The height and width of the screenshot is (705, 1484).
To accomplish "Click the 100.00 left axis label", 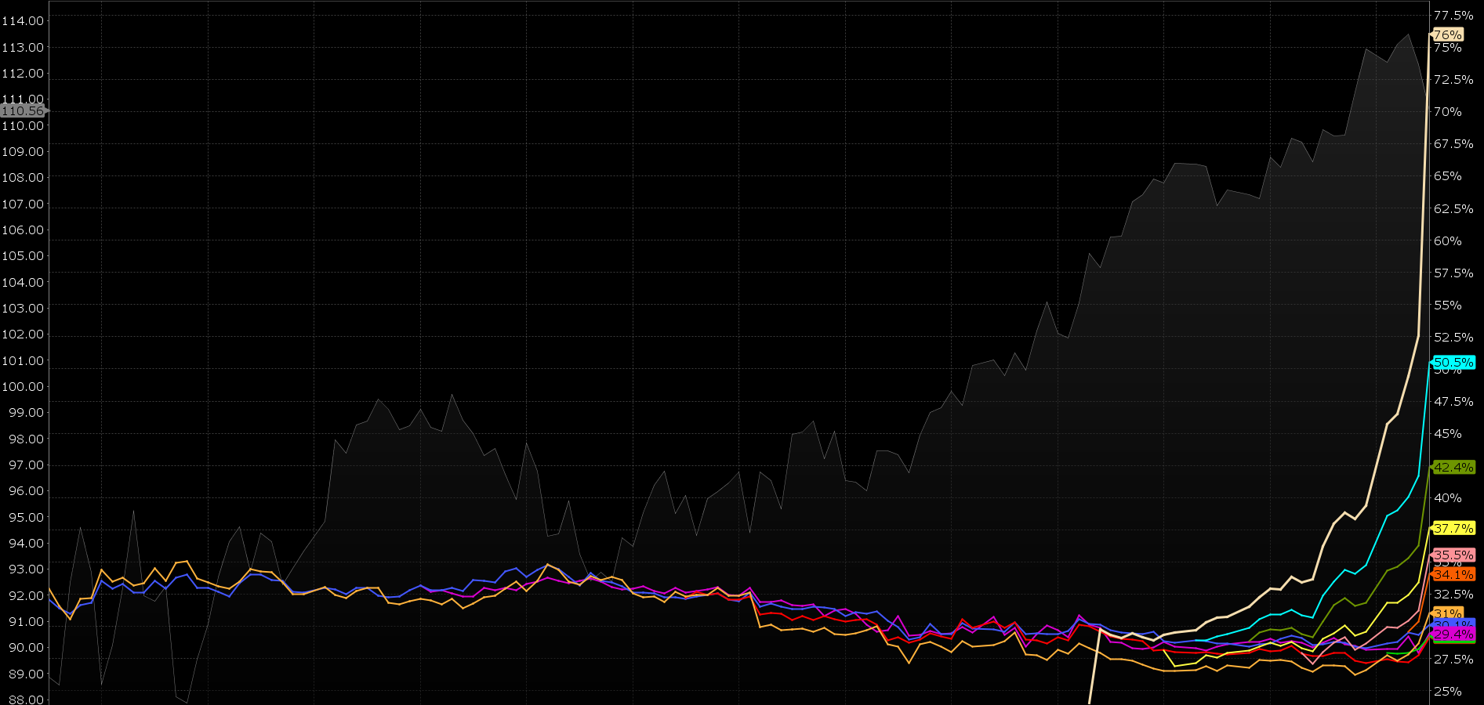I will pos(23,386).
